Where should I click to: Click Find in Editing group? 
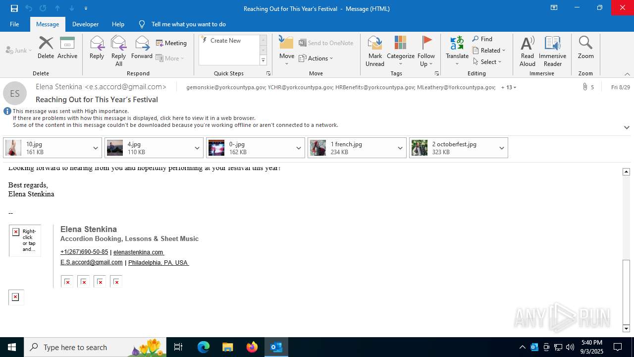tap(482, 39)
